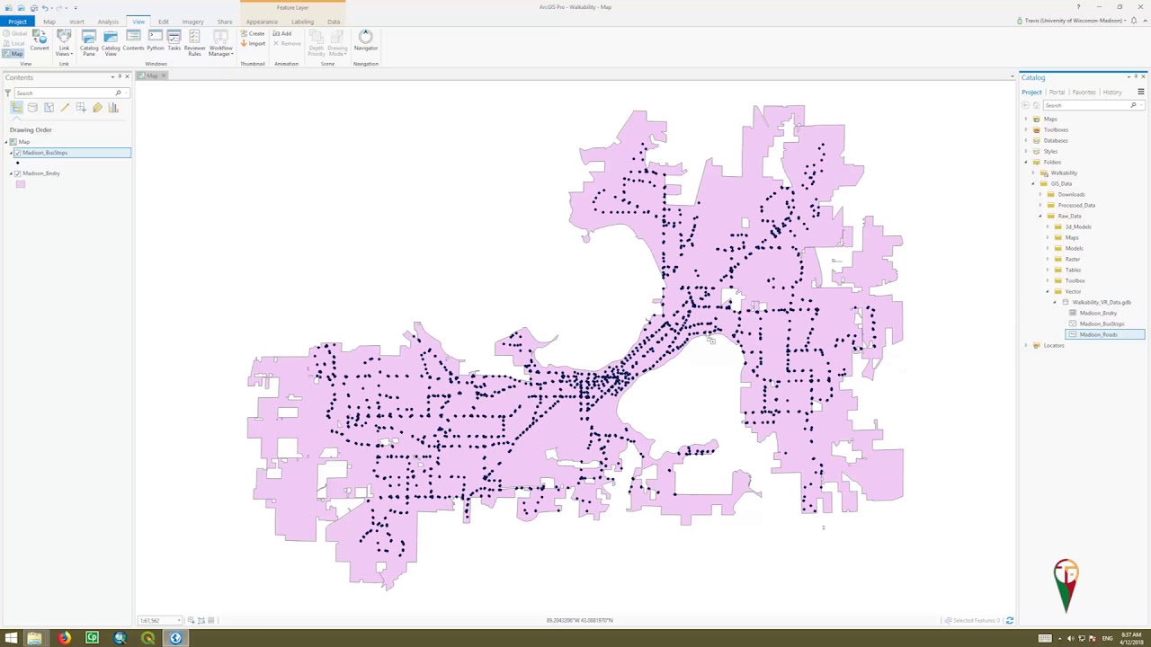
Task: Open the Project tab button
Action: coord(17,22)
